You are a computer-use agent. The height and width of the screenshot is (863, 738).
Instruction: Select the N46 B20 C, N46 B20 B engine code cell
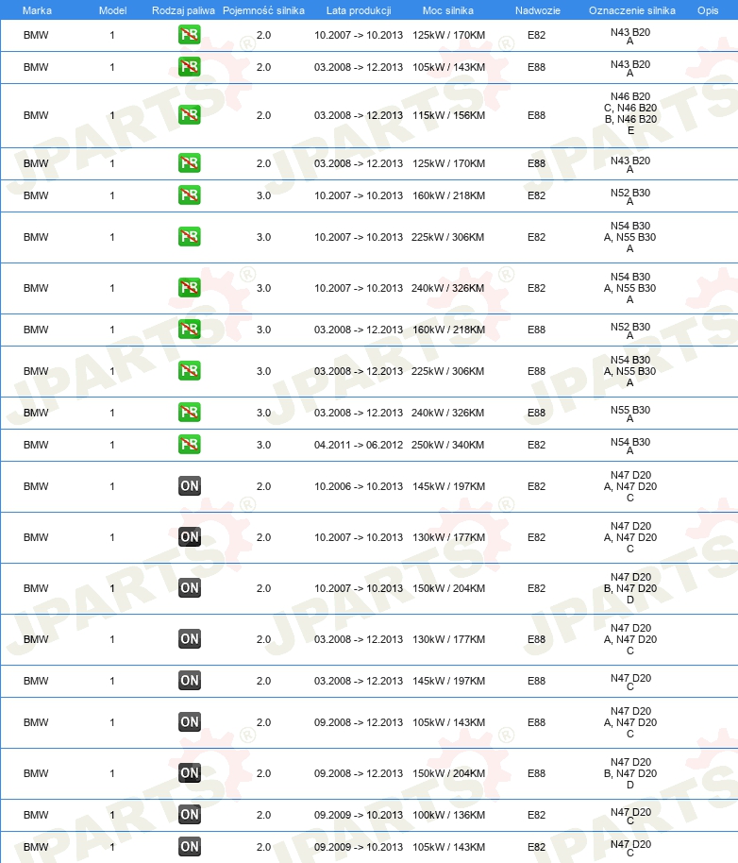click(630, 113)
